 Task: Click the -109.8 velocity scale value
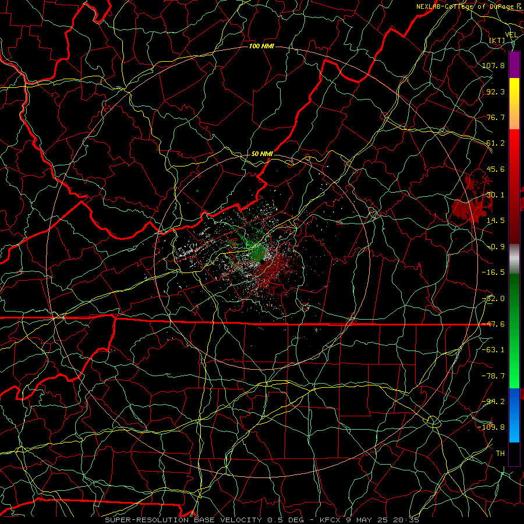[491, 427]
